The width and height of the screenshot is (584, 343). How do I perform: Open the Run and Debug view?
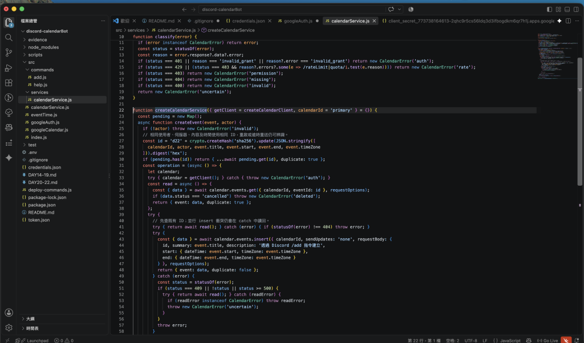(9, 68)
